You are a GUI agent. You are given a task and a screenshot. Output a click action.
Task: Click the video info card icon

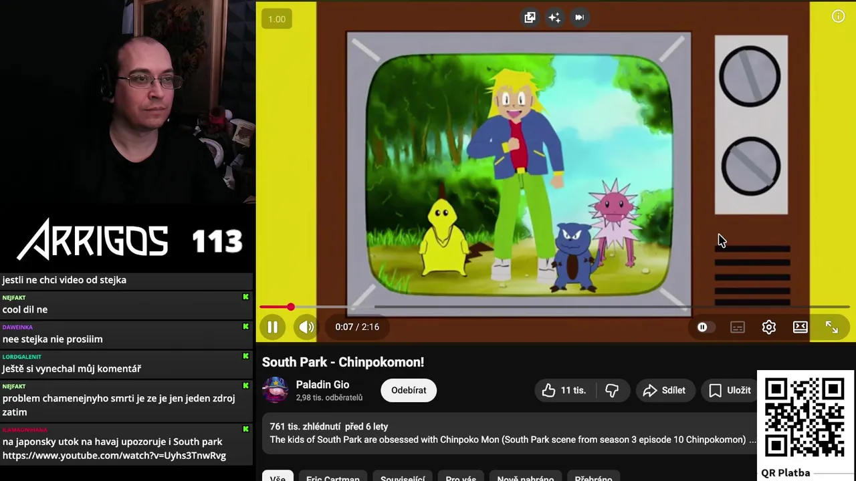[838, 17]
